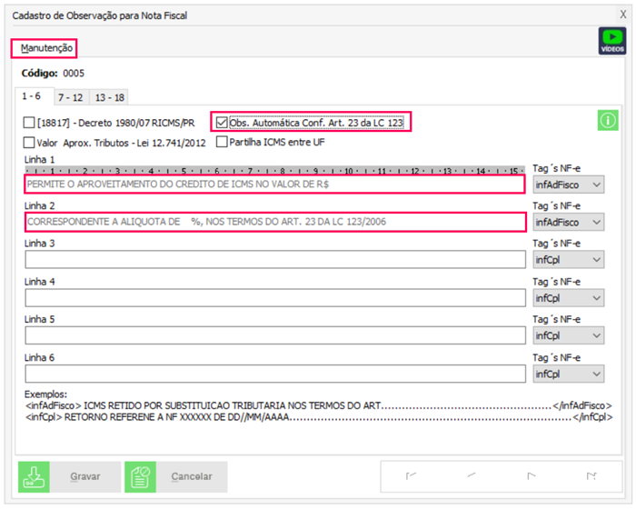636x509 pixels.
Task: Enable the Decreto 1980/07 RICMS/PR checkbox
Action: [x=29, y=122]
